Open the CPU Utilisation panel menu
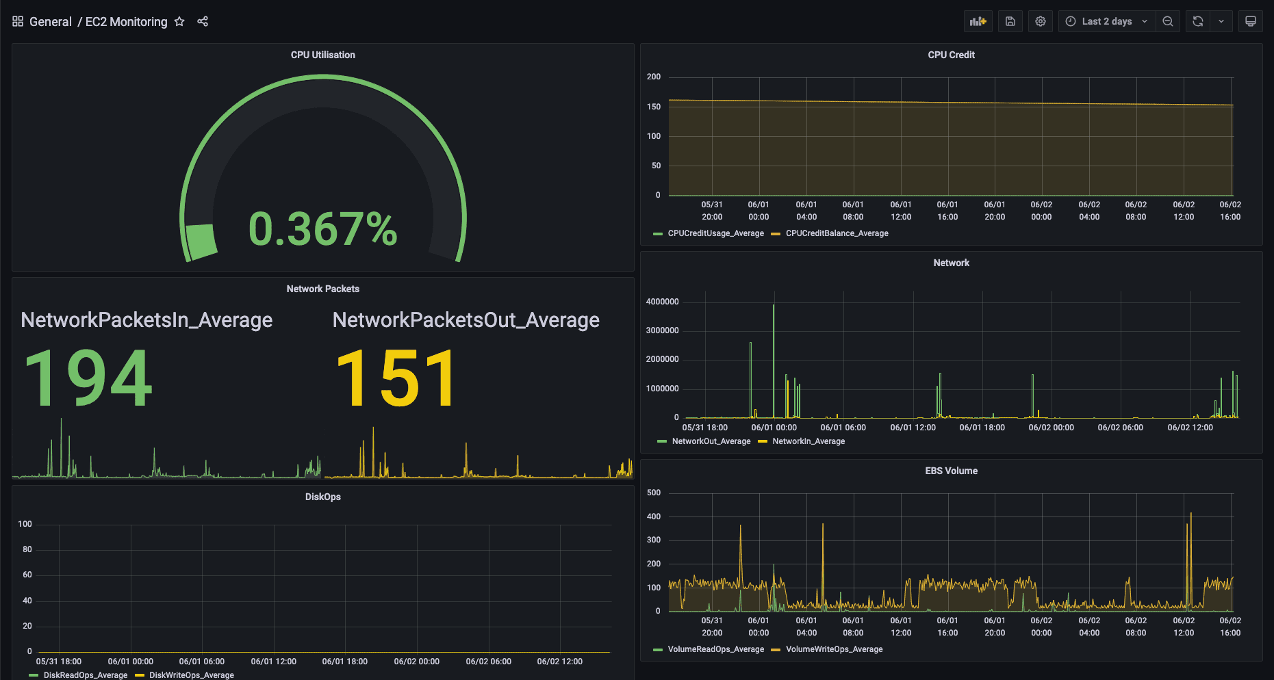 coord(322,55)
